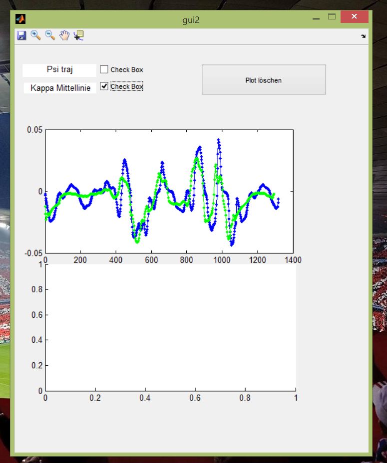Close the gui2 figure window
This screenshot has height=463, width=387.
[x=354, y=17]
